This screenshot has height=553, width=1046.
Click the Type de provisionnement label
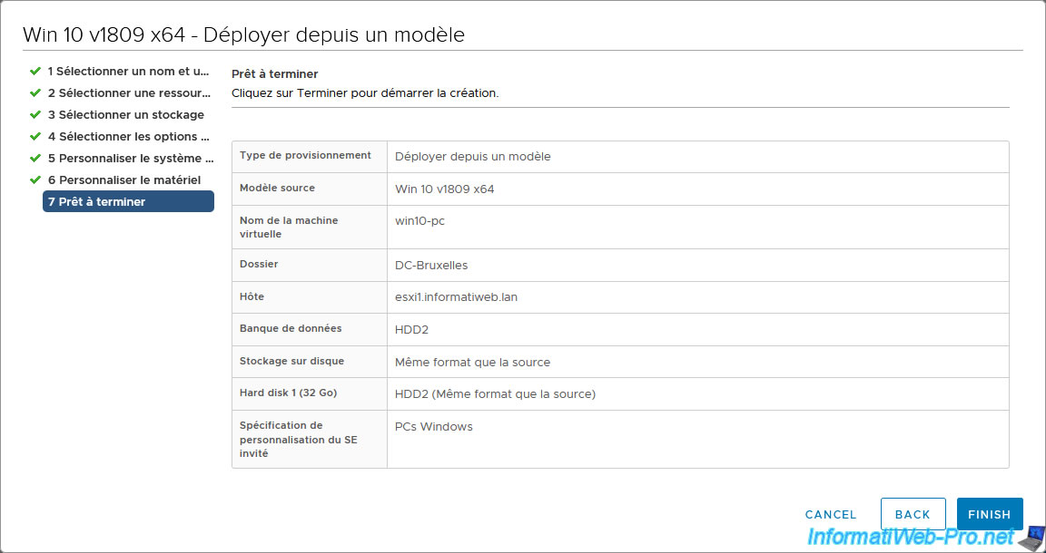point(305,155)
